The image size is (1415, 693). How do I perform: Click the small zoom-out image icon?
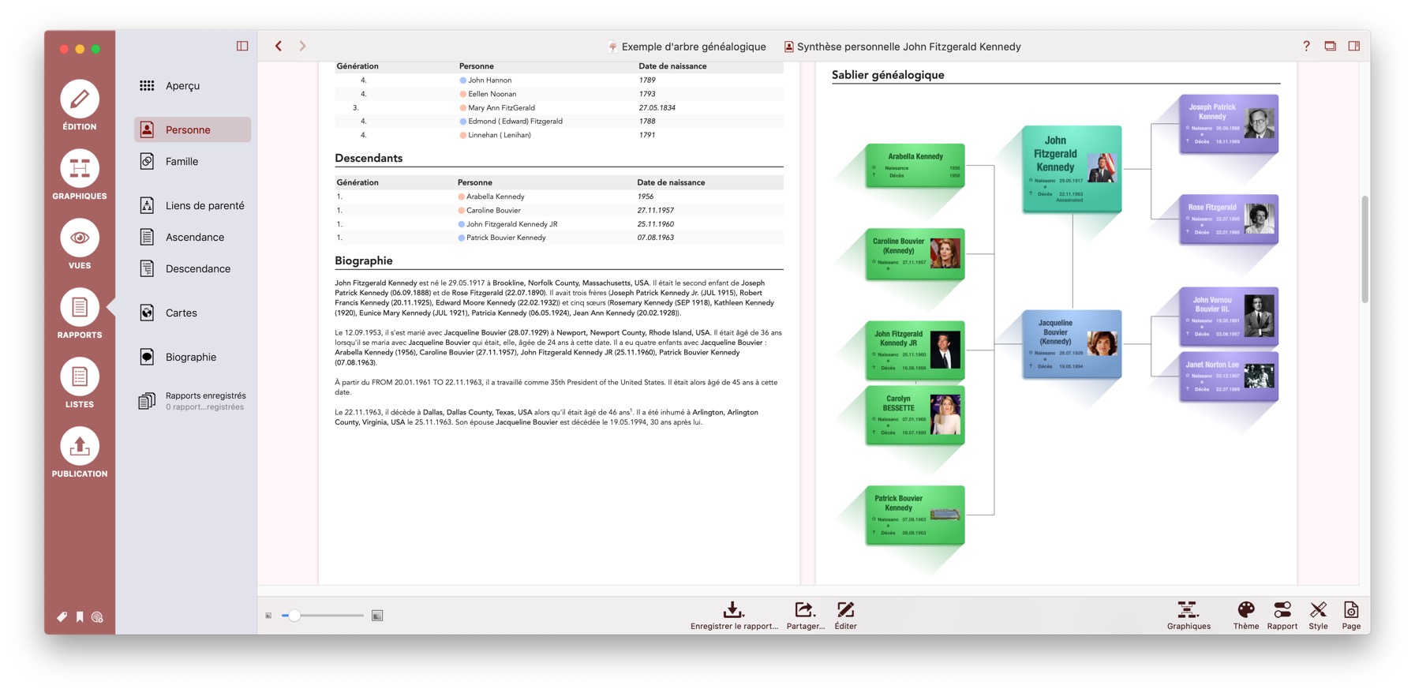[x=268, y=616]
